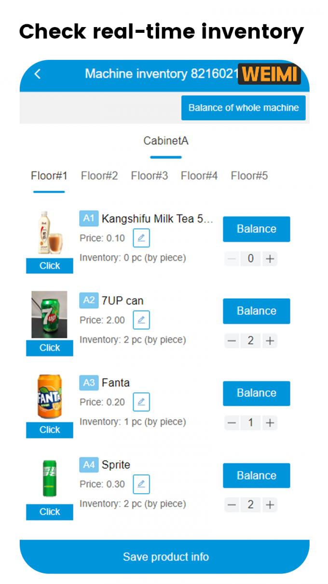Image resolution: width=328 pixels, height=584 pixels.
Task: Open Fanta price edit pencil icon
Action: (x=141, y=402)
